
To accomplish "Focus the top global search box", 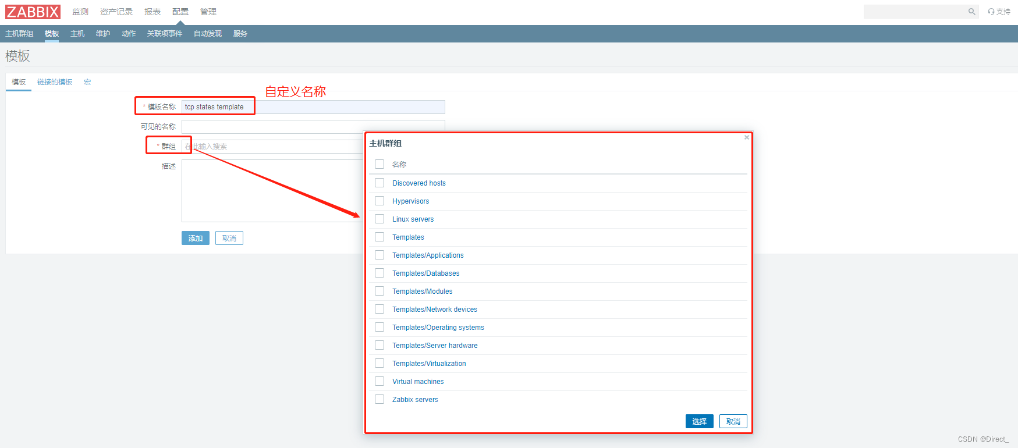I will (x=916, y=12).
